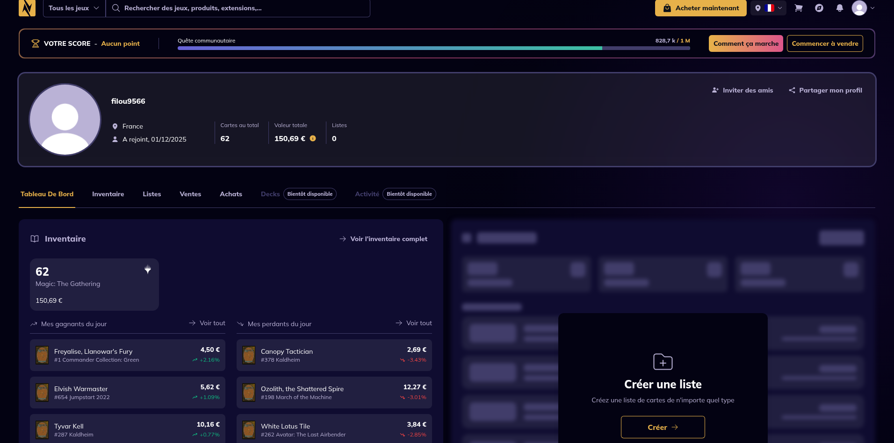Click the create-list folder plus icon
The image size is (894, 443).
pyautogui.click(x=663, y=362)
